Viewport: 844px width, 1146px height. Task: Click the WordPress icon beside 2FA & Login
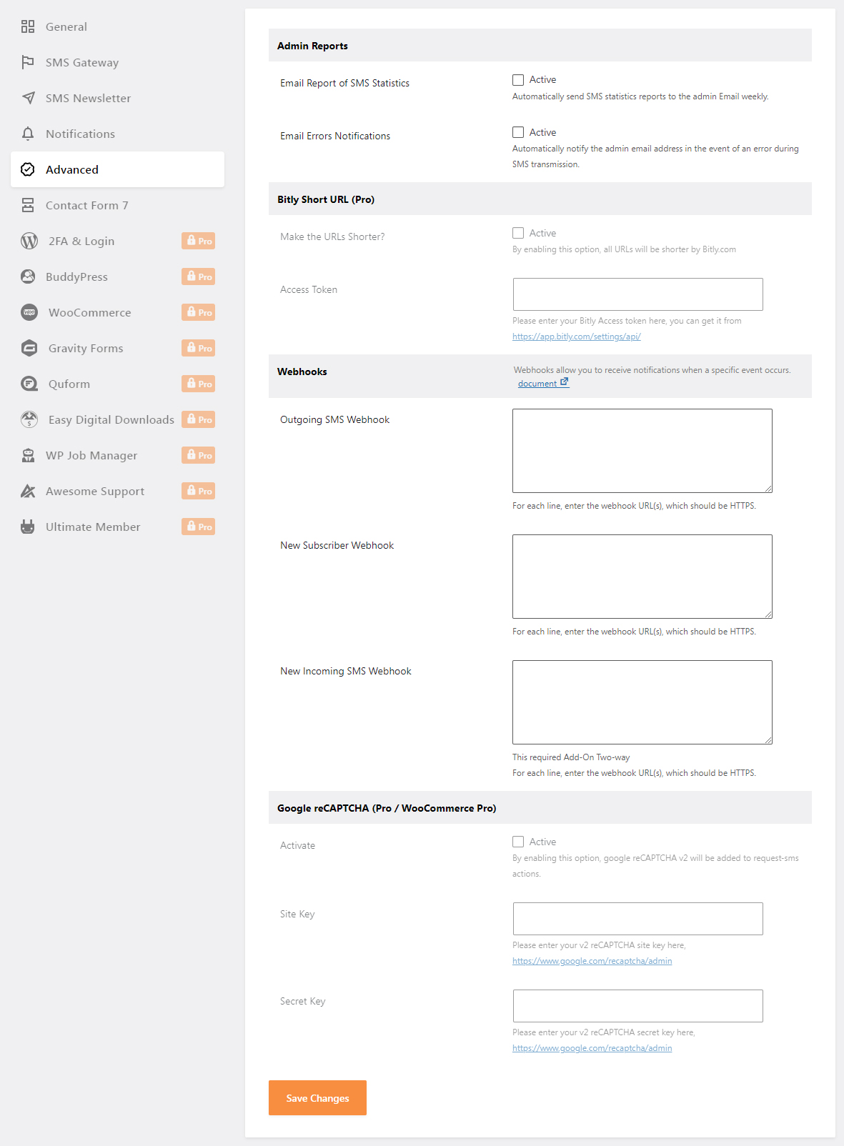coord(29,241)
